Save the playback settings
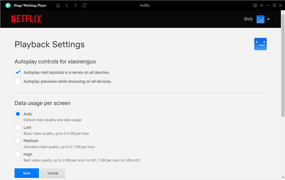Image resolution: width=285 pixels, height=180 pixels. click(27, 173)
